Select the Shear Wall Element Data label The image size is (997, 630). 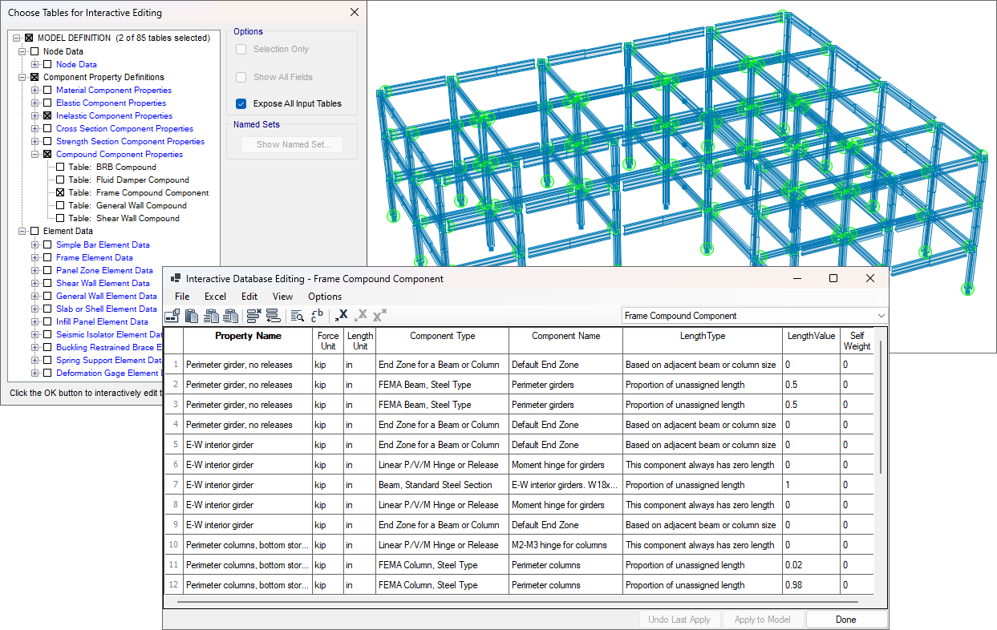click(x=103, y=283)
